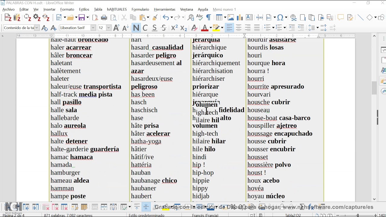Expand the Liberation Serif font list
Screen dimensions: 386x217
tap(93, 28)
